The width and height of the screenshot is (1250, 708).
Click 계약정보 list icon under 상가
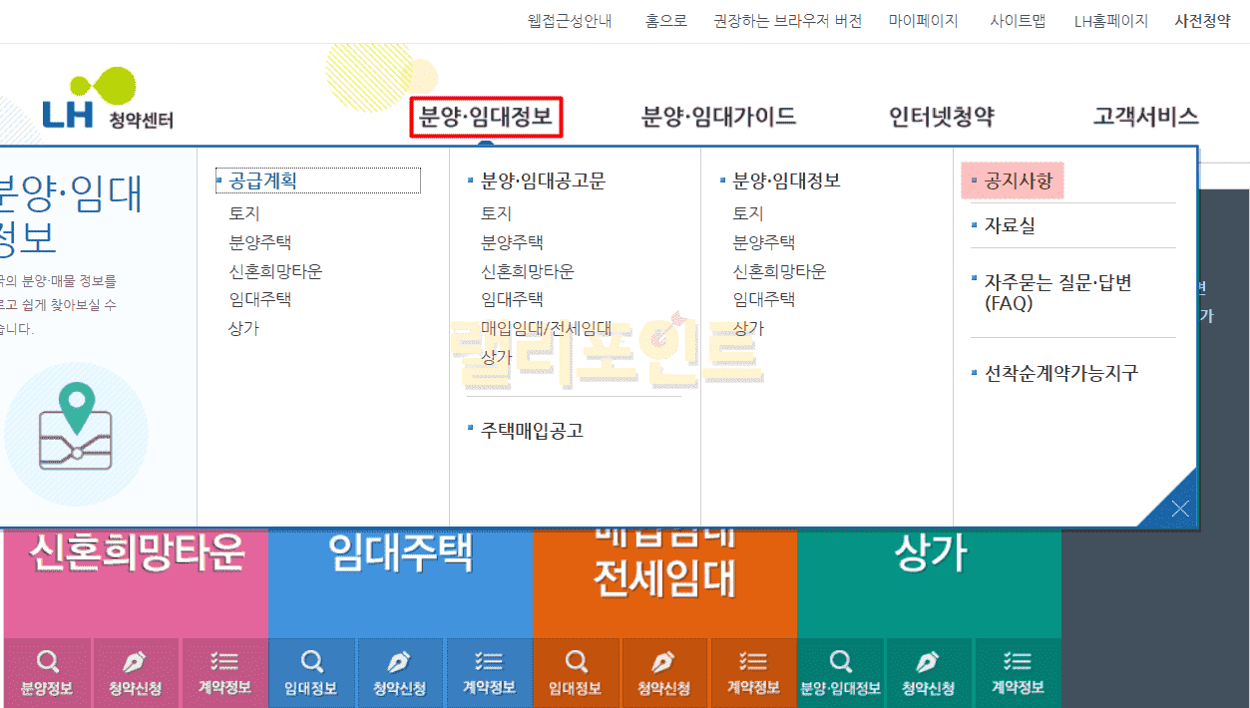(1018, 672)
